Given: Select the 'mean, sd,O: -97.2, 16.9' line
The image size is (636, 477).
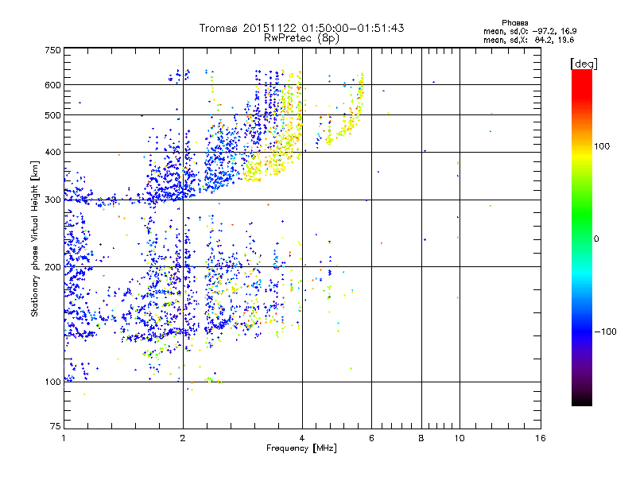Looking at the screenshot, I should coord(529,31).
